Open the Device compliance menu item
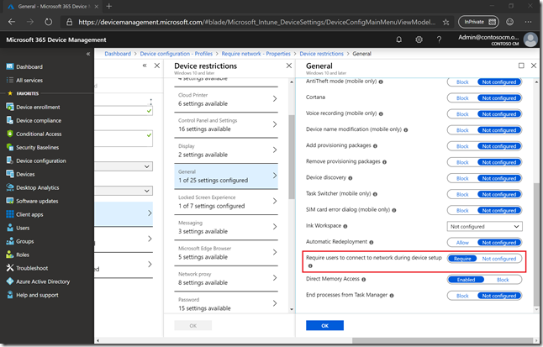Image resolution: width=543 pixels, height=347 pixels. pos(40,120)
